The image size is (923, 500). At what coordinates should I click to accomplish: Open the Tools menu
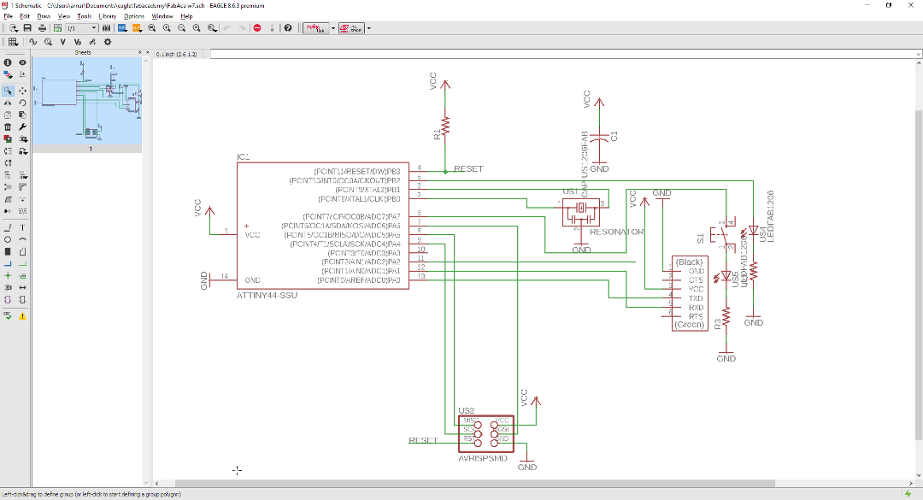[x=84, y=16]
